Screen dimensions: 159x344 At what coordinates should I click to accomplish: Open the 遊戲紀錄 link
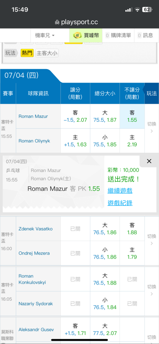pos(120,203)
